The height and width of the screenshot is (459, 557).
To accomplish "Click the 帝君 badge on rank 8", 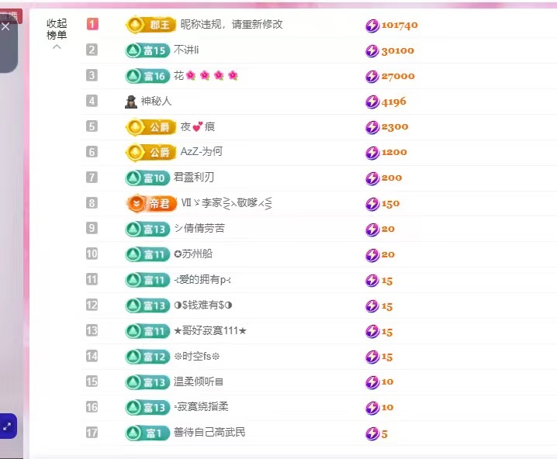I will (x=151, y=203).
